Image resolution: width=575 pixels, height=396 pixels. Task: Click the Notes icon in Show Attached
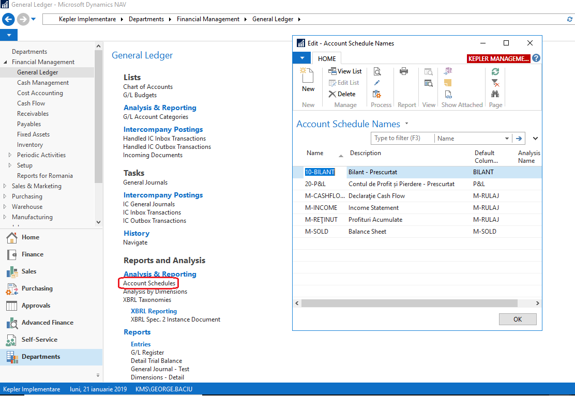tap(448, 83)
